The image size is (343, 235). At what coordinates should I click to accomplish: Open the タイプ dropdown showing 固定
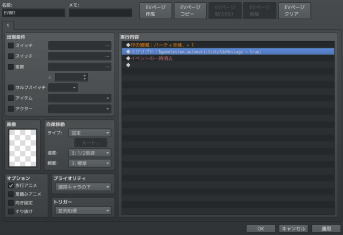(x=90, y=133)
